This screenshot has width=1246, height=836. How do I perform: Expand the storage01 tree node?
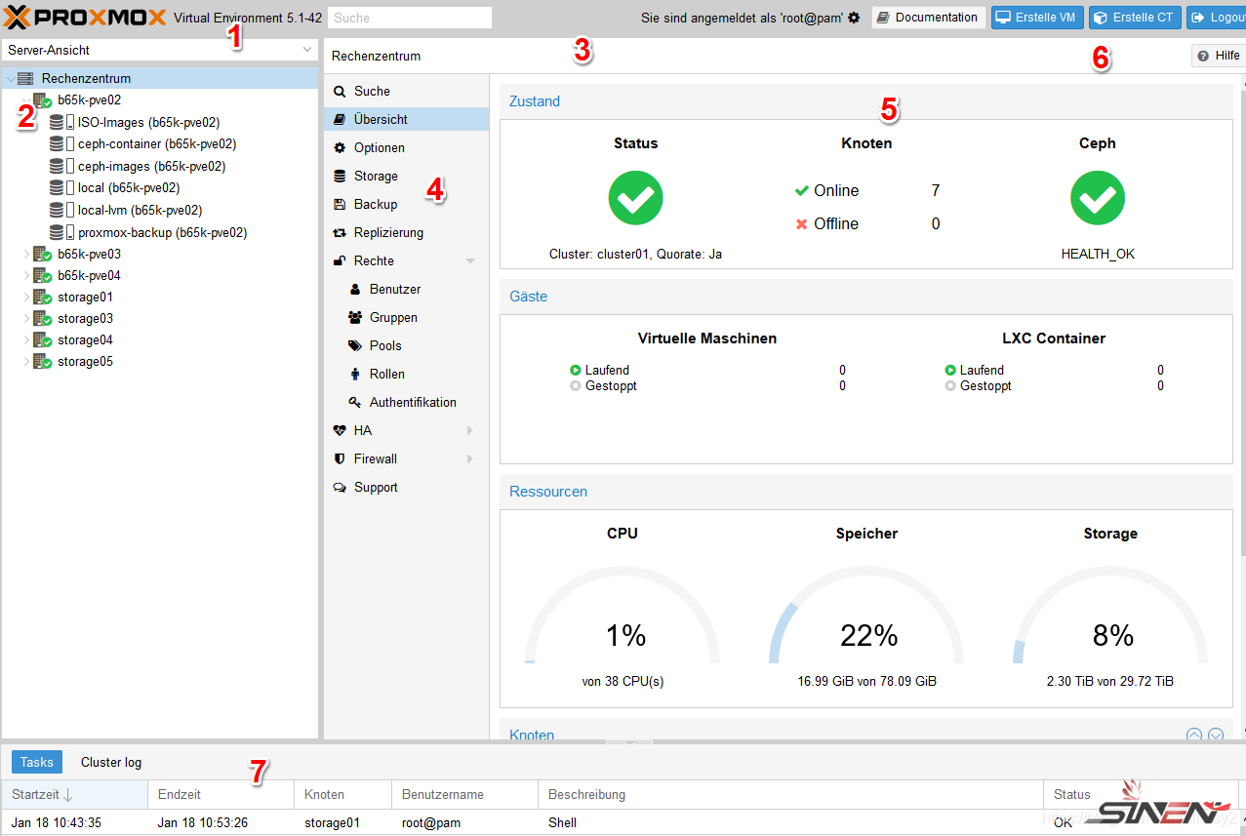[x=26, y=297]
